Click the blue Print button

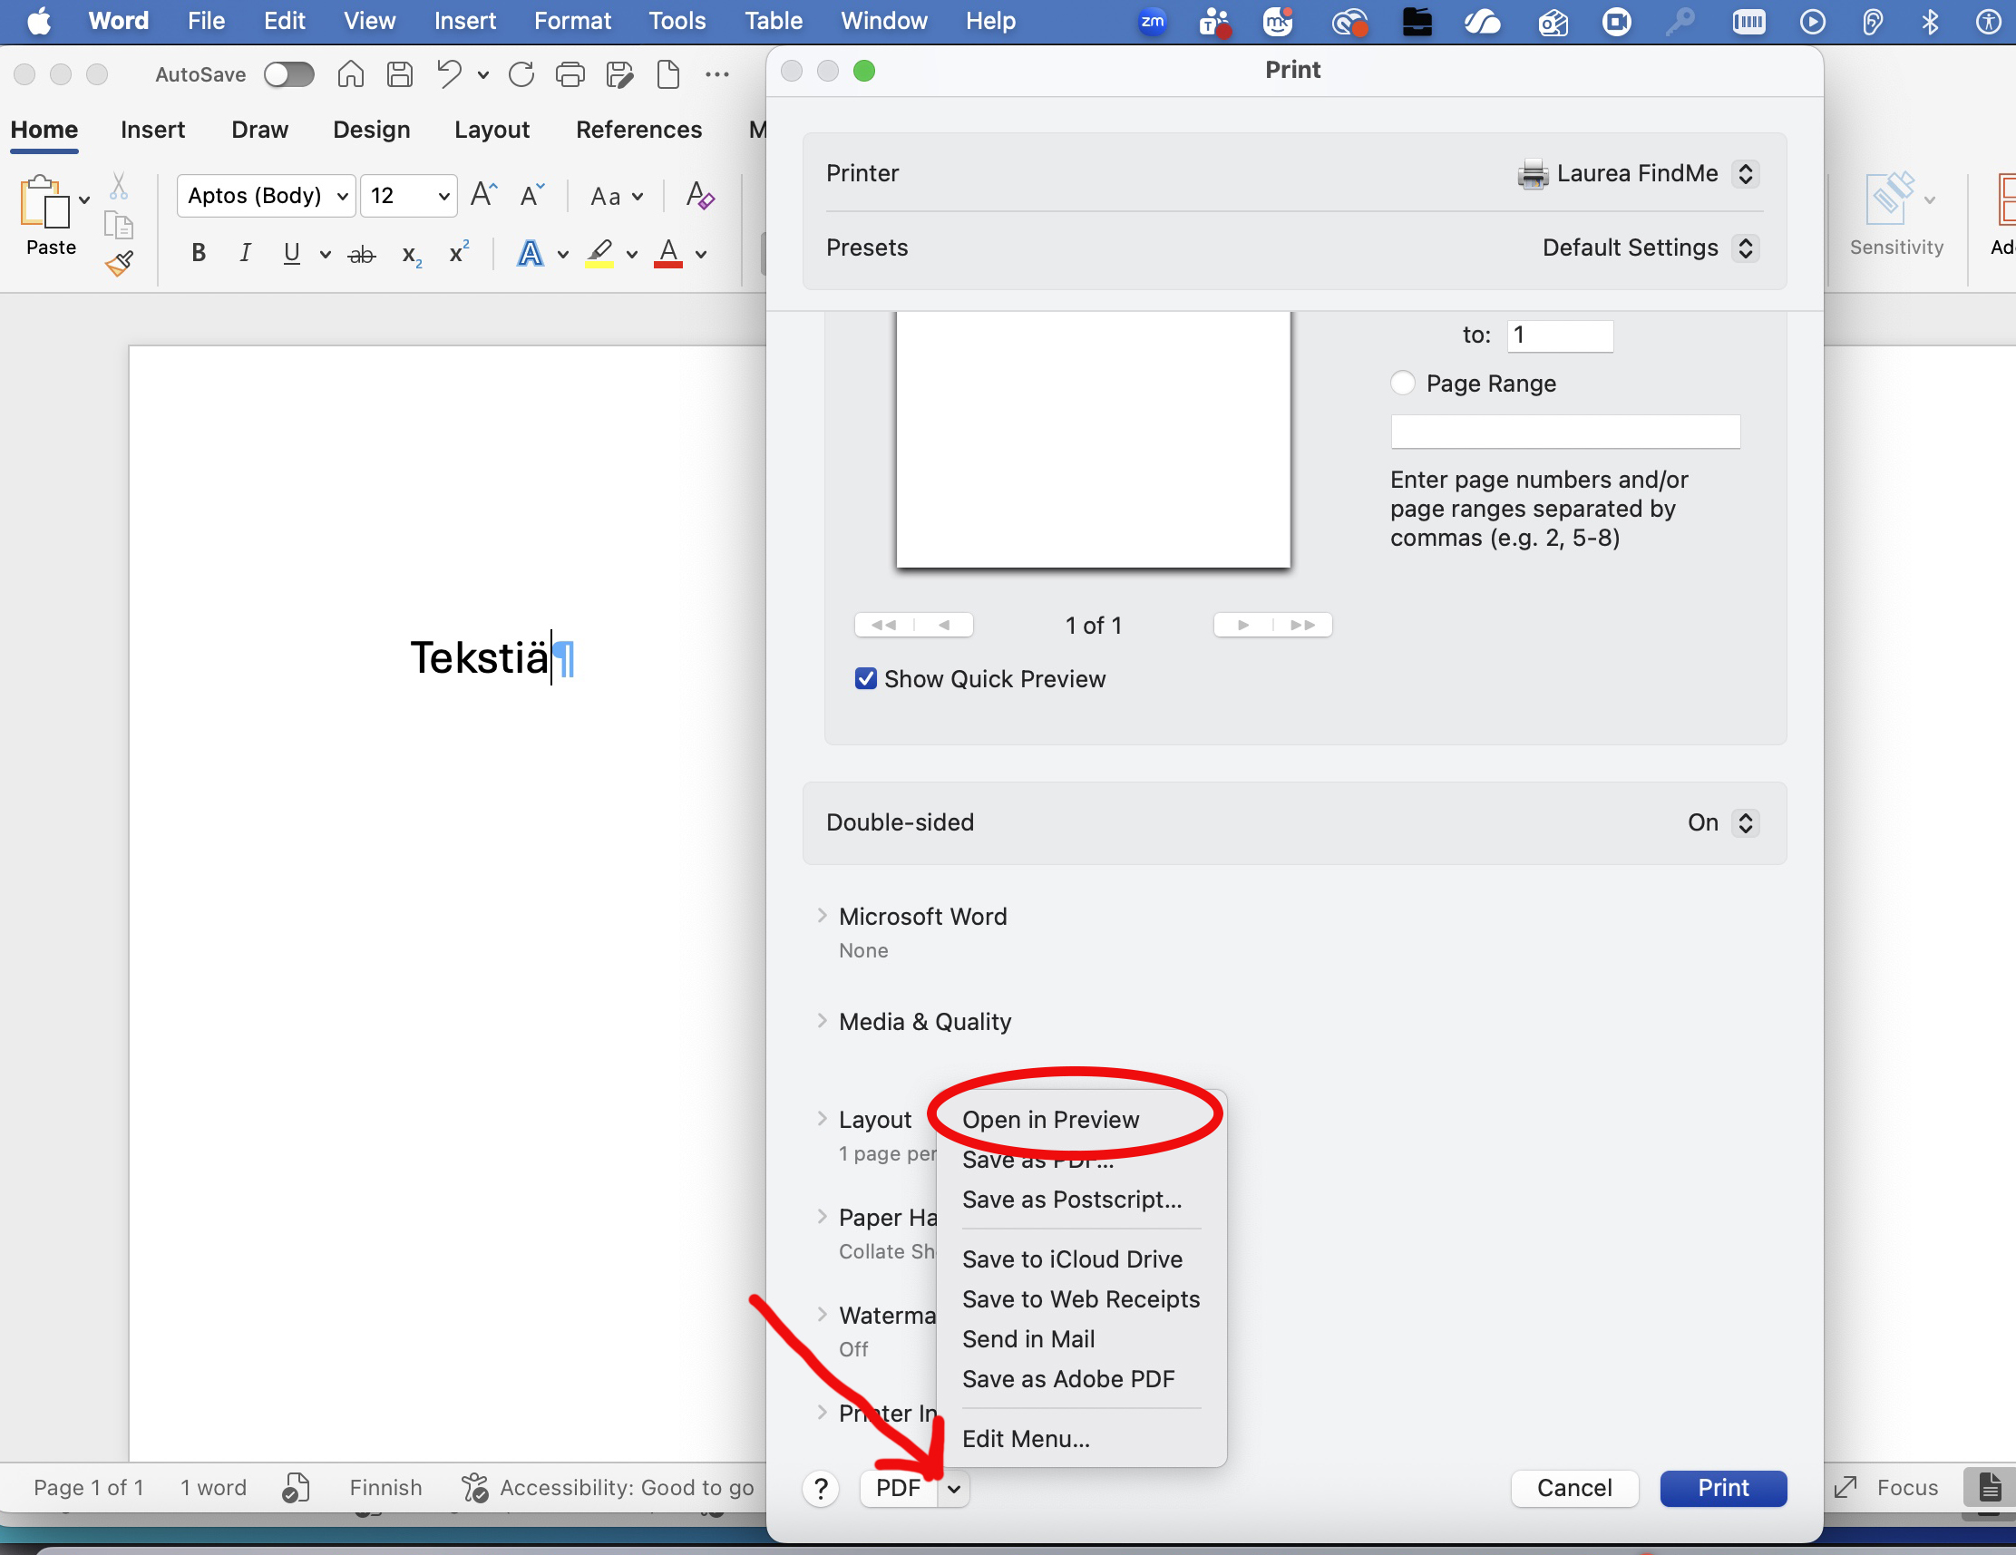(x=1722, y=1488)
